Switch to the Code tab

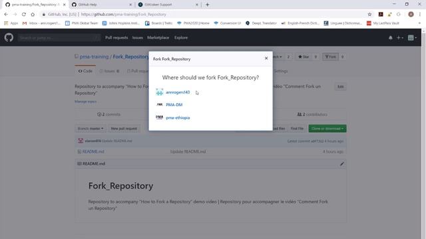pos(85,71)
